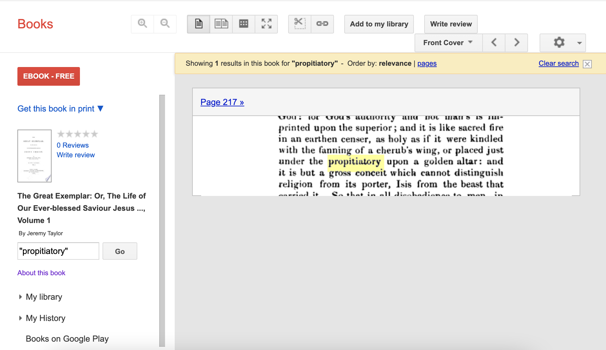Click Add to my library button

coord(379,24)
